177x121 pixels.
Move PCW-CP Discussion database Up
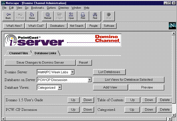pos(73,110)
